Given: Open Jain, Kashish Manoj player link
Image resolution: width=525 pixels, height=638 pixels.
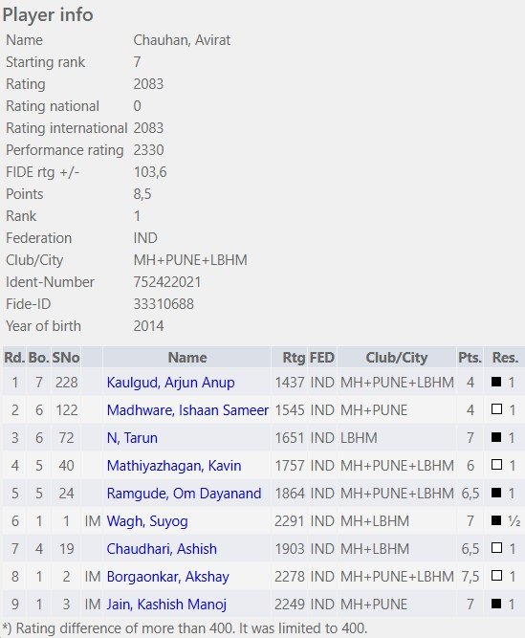Looking at the screenshot, I should [x=166, y=605].
